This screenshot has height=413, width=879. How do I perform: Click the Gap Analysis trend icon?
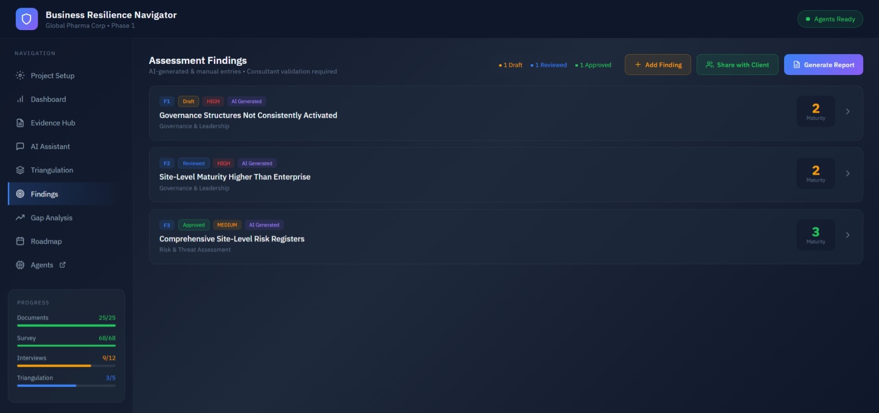click(20, 218)
